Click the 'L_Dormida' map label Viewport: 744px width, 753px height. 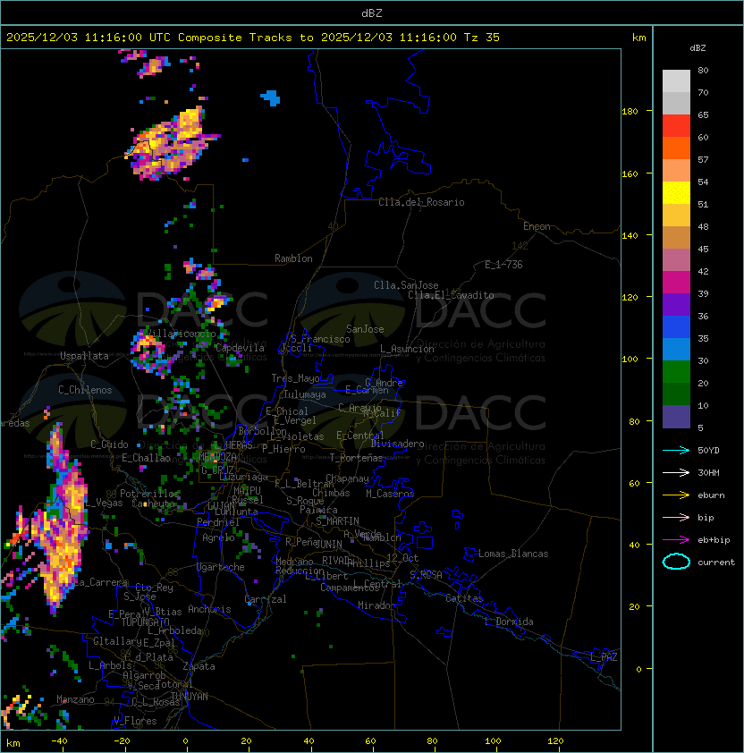509,622
